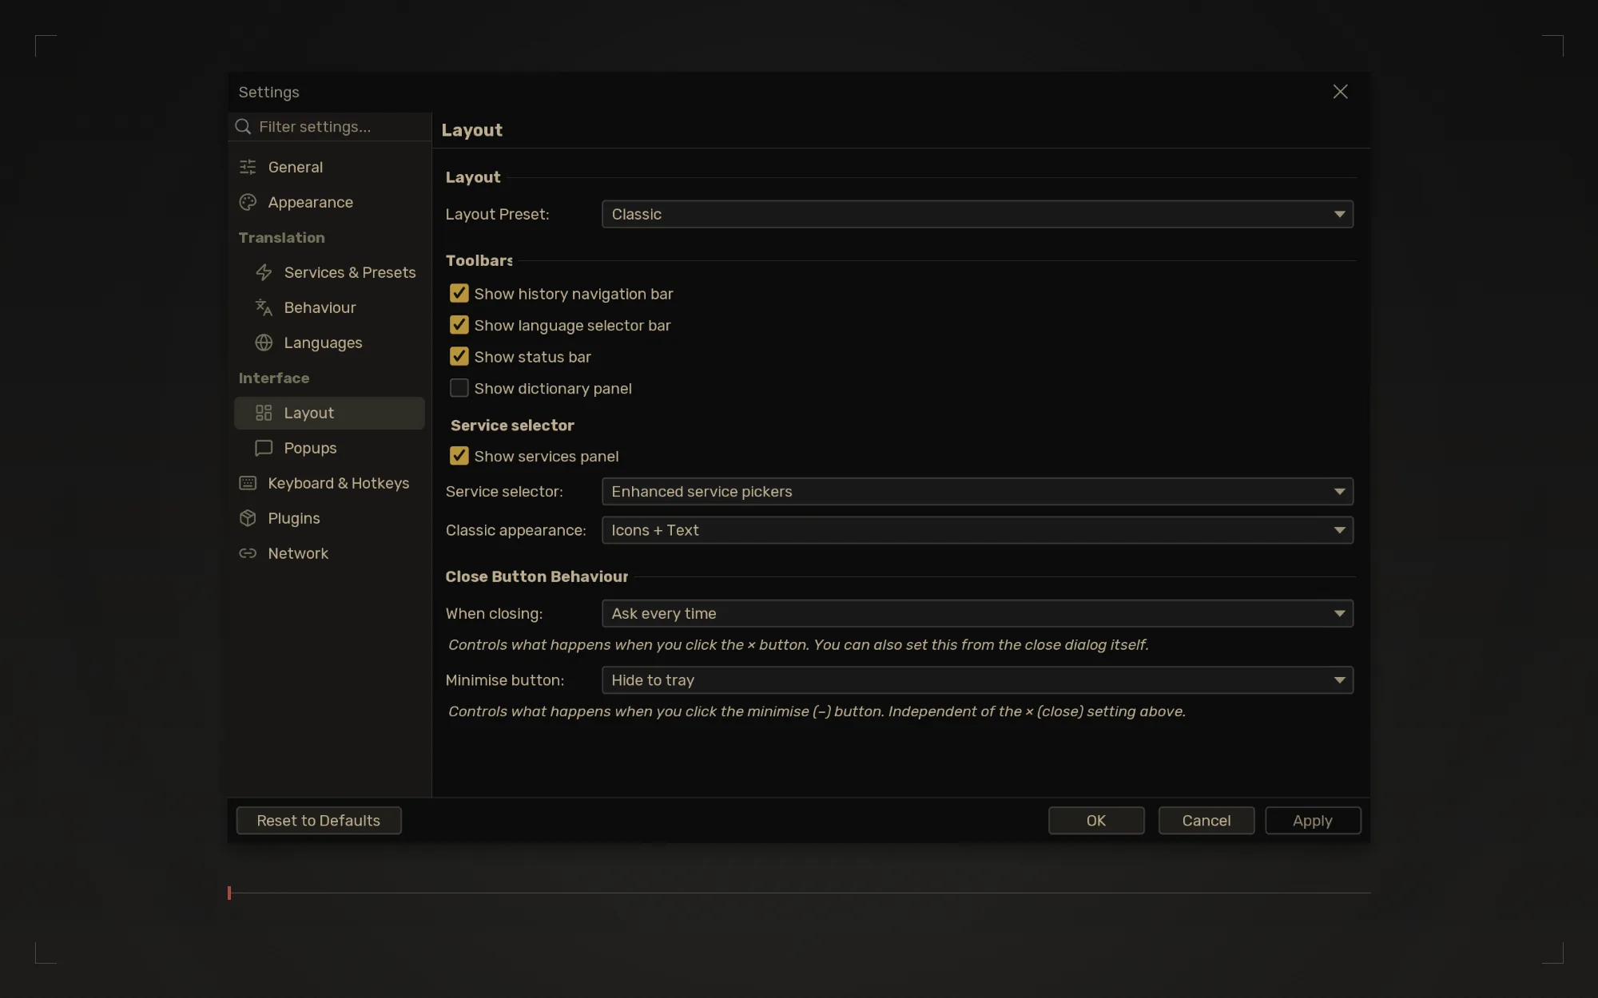1598x998 pixels.
Task: Confirm with the OK button
Action: [1096, 821]
